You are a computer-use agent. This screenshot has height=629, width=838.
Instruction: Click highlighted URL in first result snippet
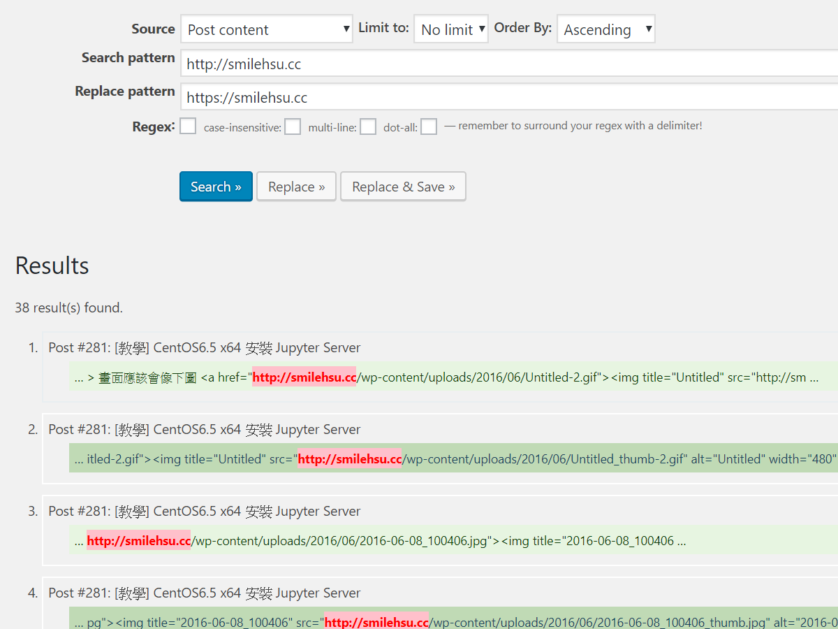304,377
